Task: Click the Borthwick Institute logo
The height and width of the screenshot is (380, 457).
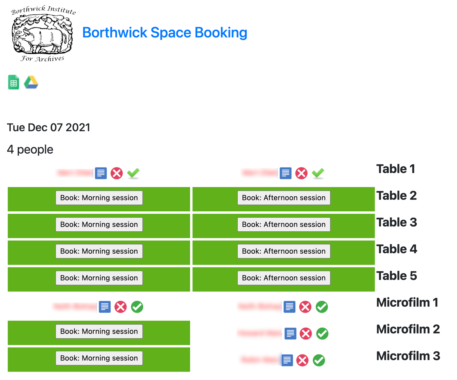Action: point(43,33)
